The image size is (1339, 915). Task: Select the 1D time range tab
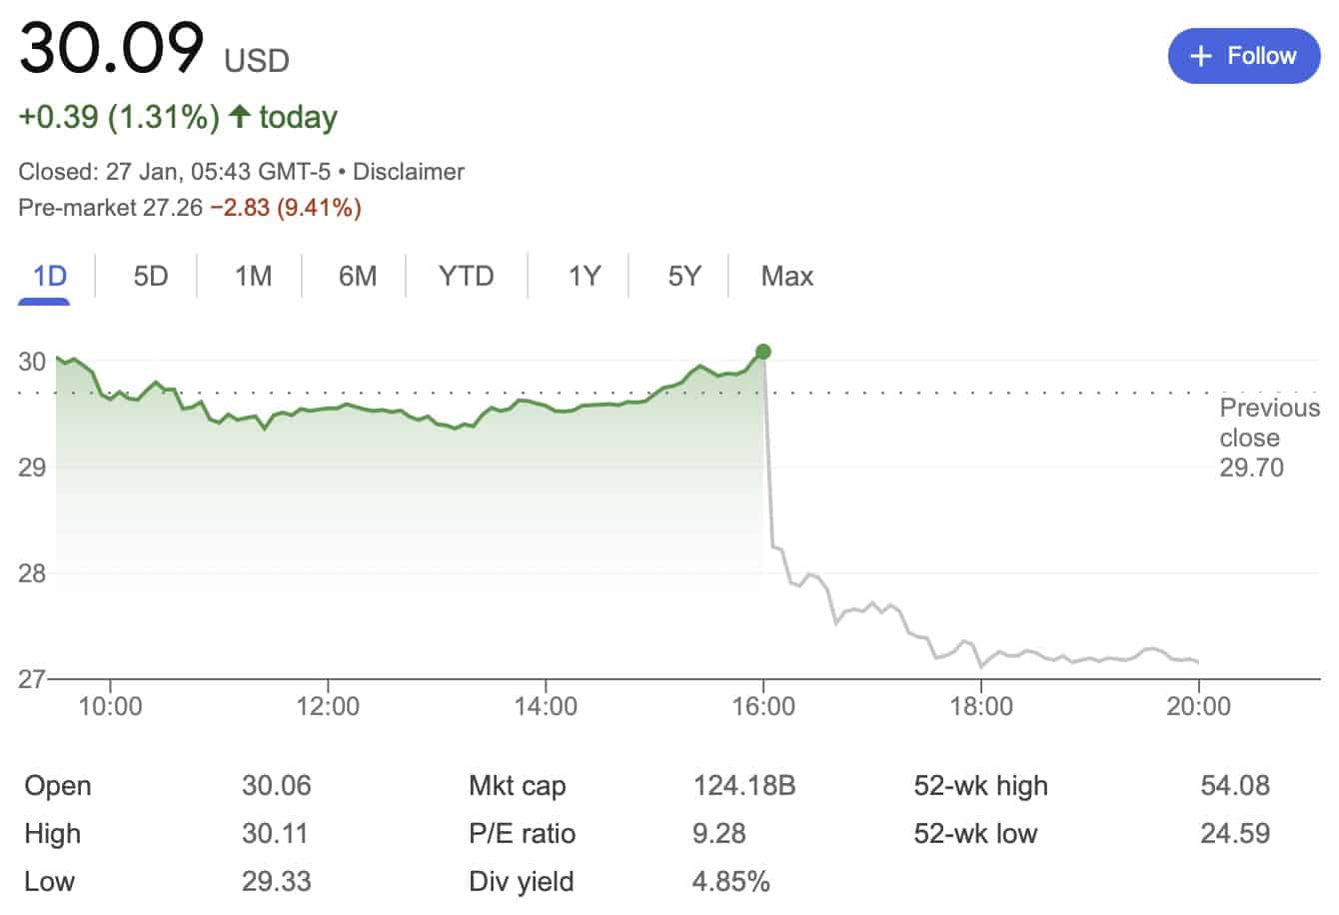pyautogui.click(x=50, y=276)
